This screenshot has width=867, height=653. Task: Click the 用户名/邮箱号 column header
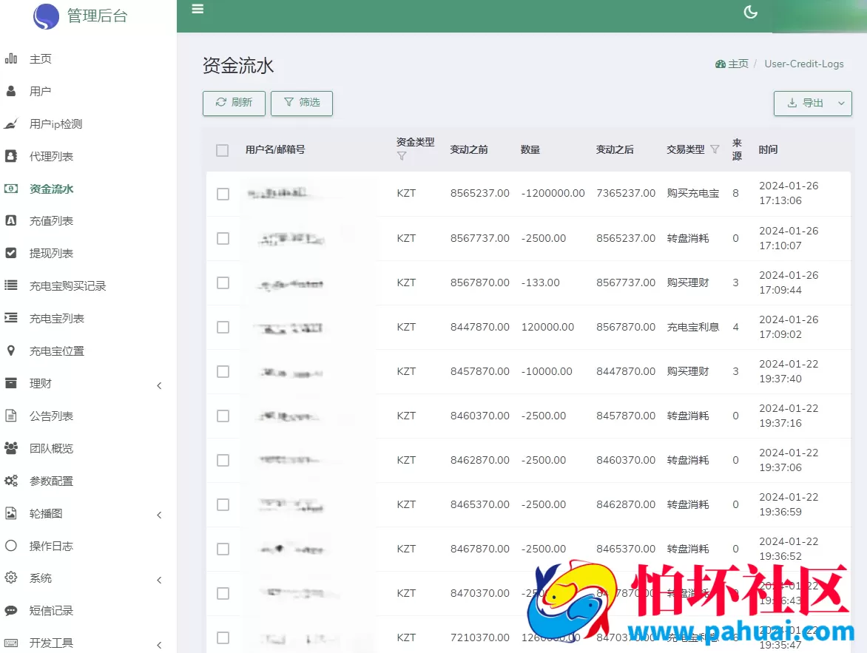pyautogui.click(x=274, y=149)
